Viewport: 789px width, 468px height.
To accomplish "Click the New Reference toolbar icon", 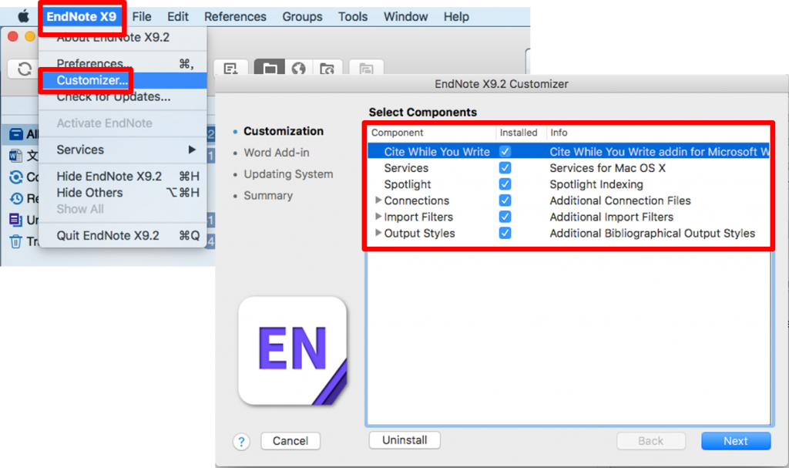I will point(230,69).
